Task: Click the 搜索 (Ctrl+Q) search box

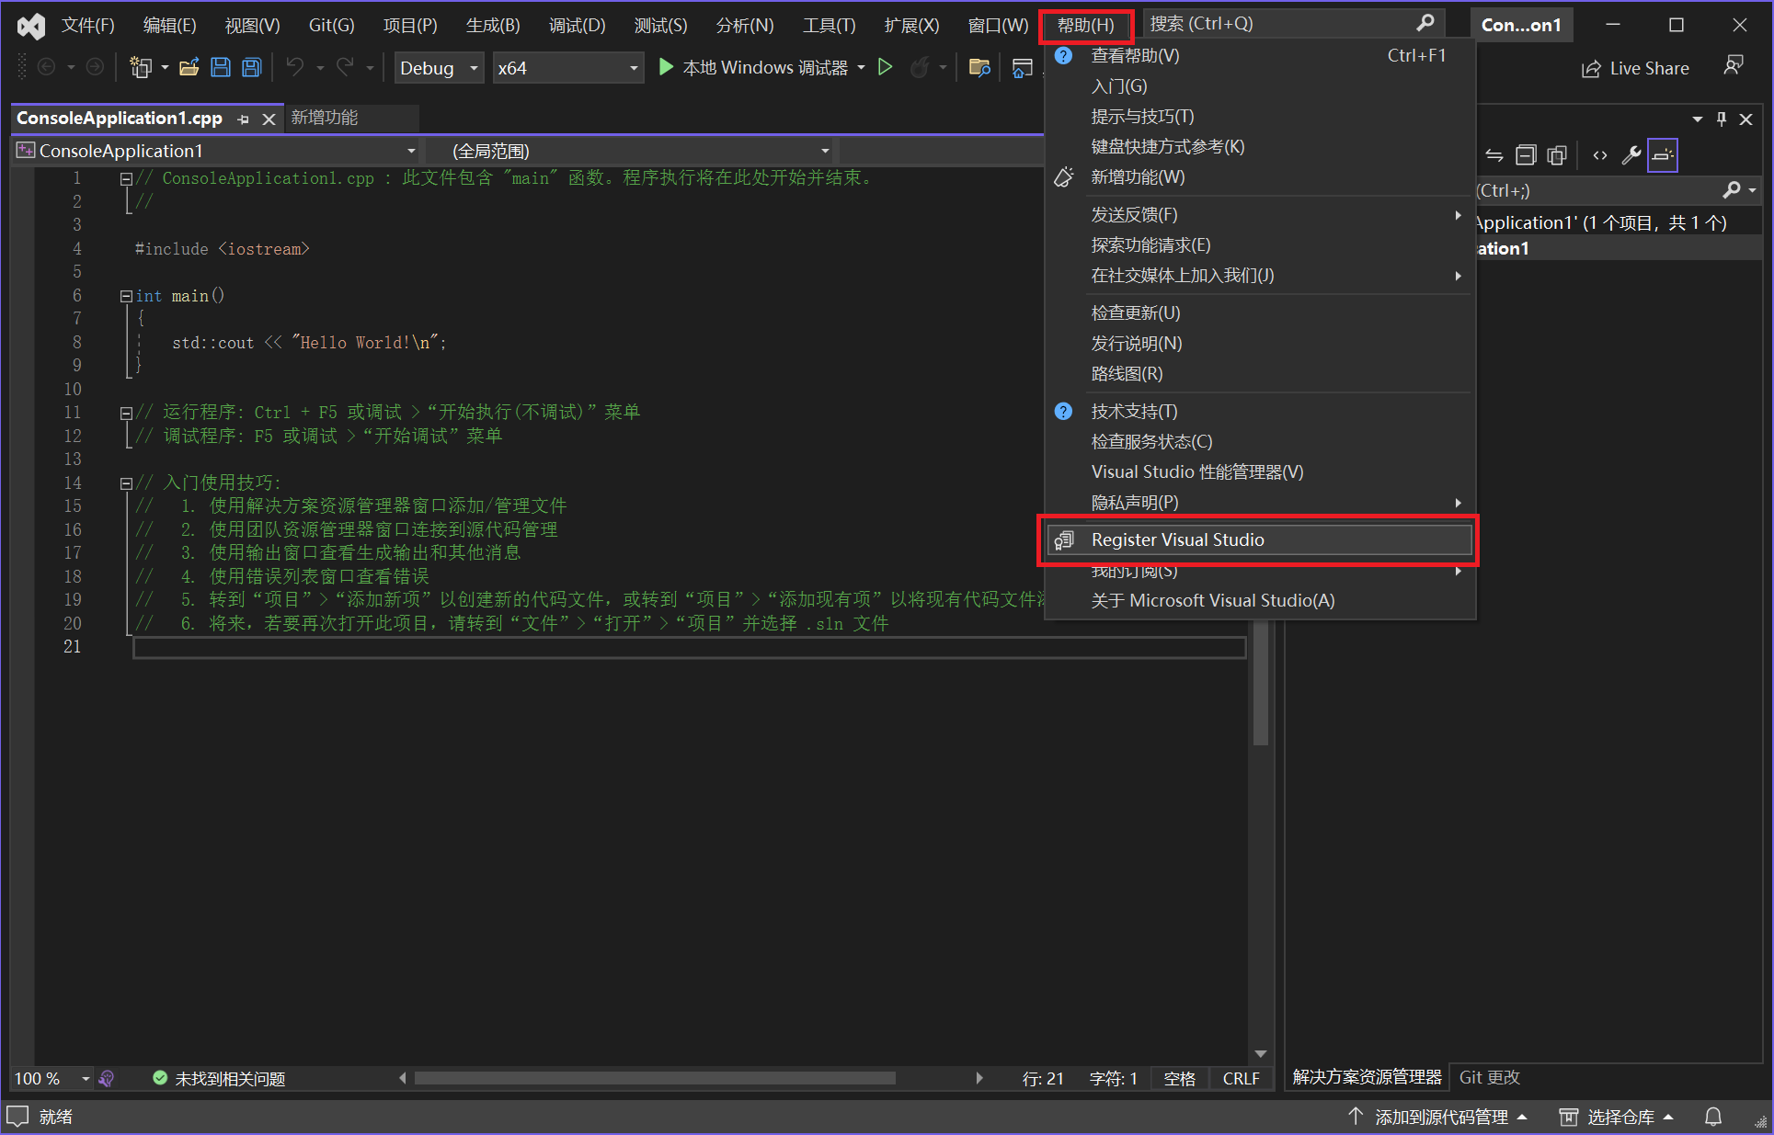Action: coord(1292,23)
